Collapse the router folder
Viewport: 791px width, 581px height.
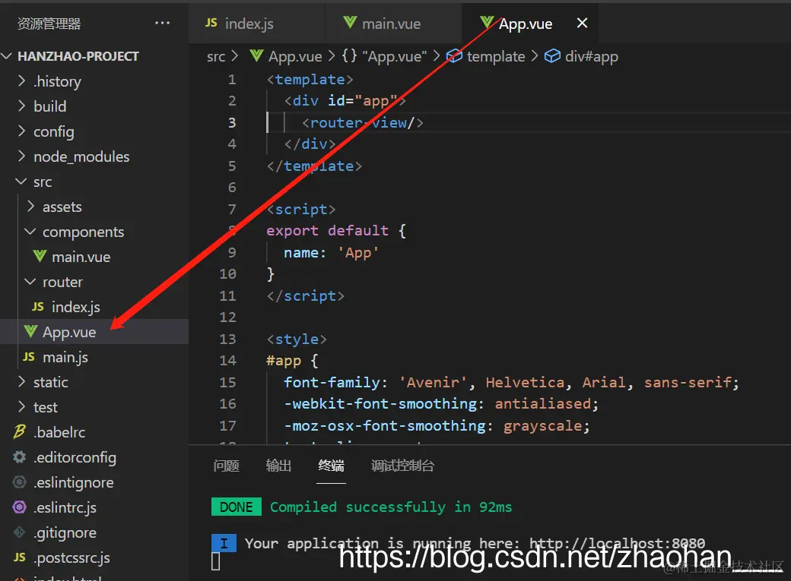[x=30, y=282]
